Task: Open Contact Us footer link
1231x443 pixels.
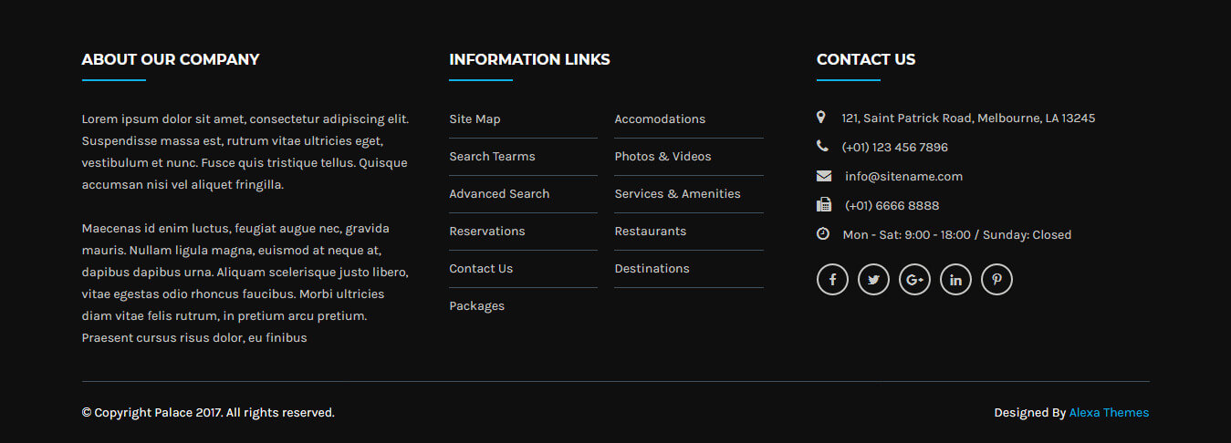Action: click(x=481, y=269)
